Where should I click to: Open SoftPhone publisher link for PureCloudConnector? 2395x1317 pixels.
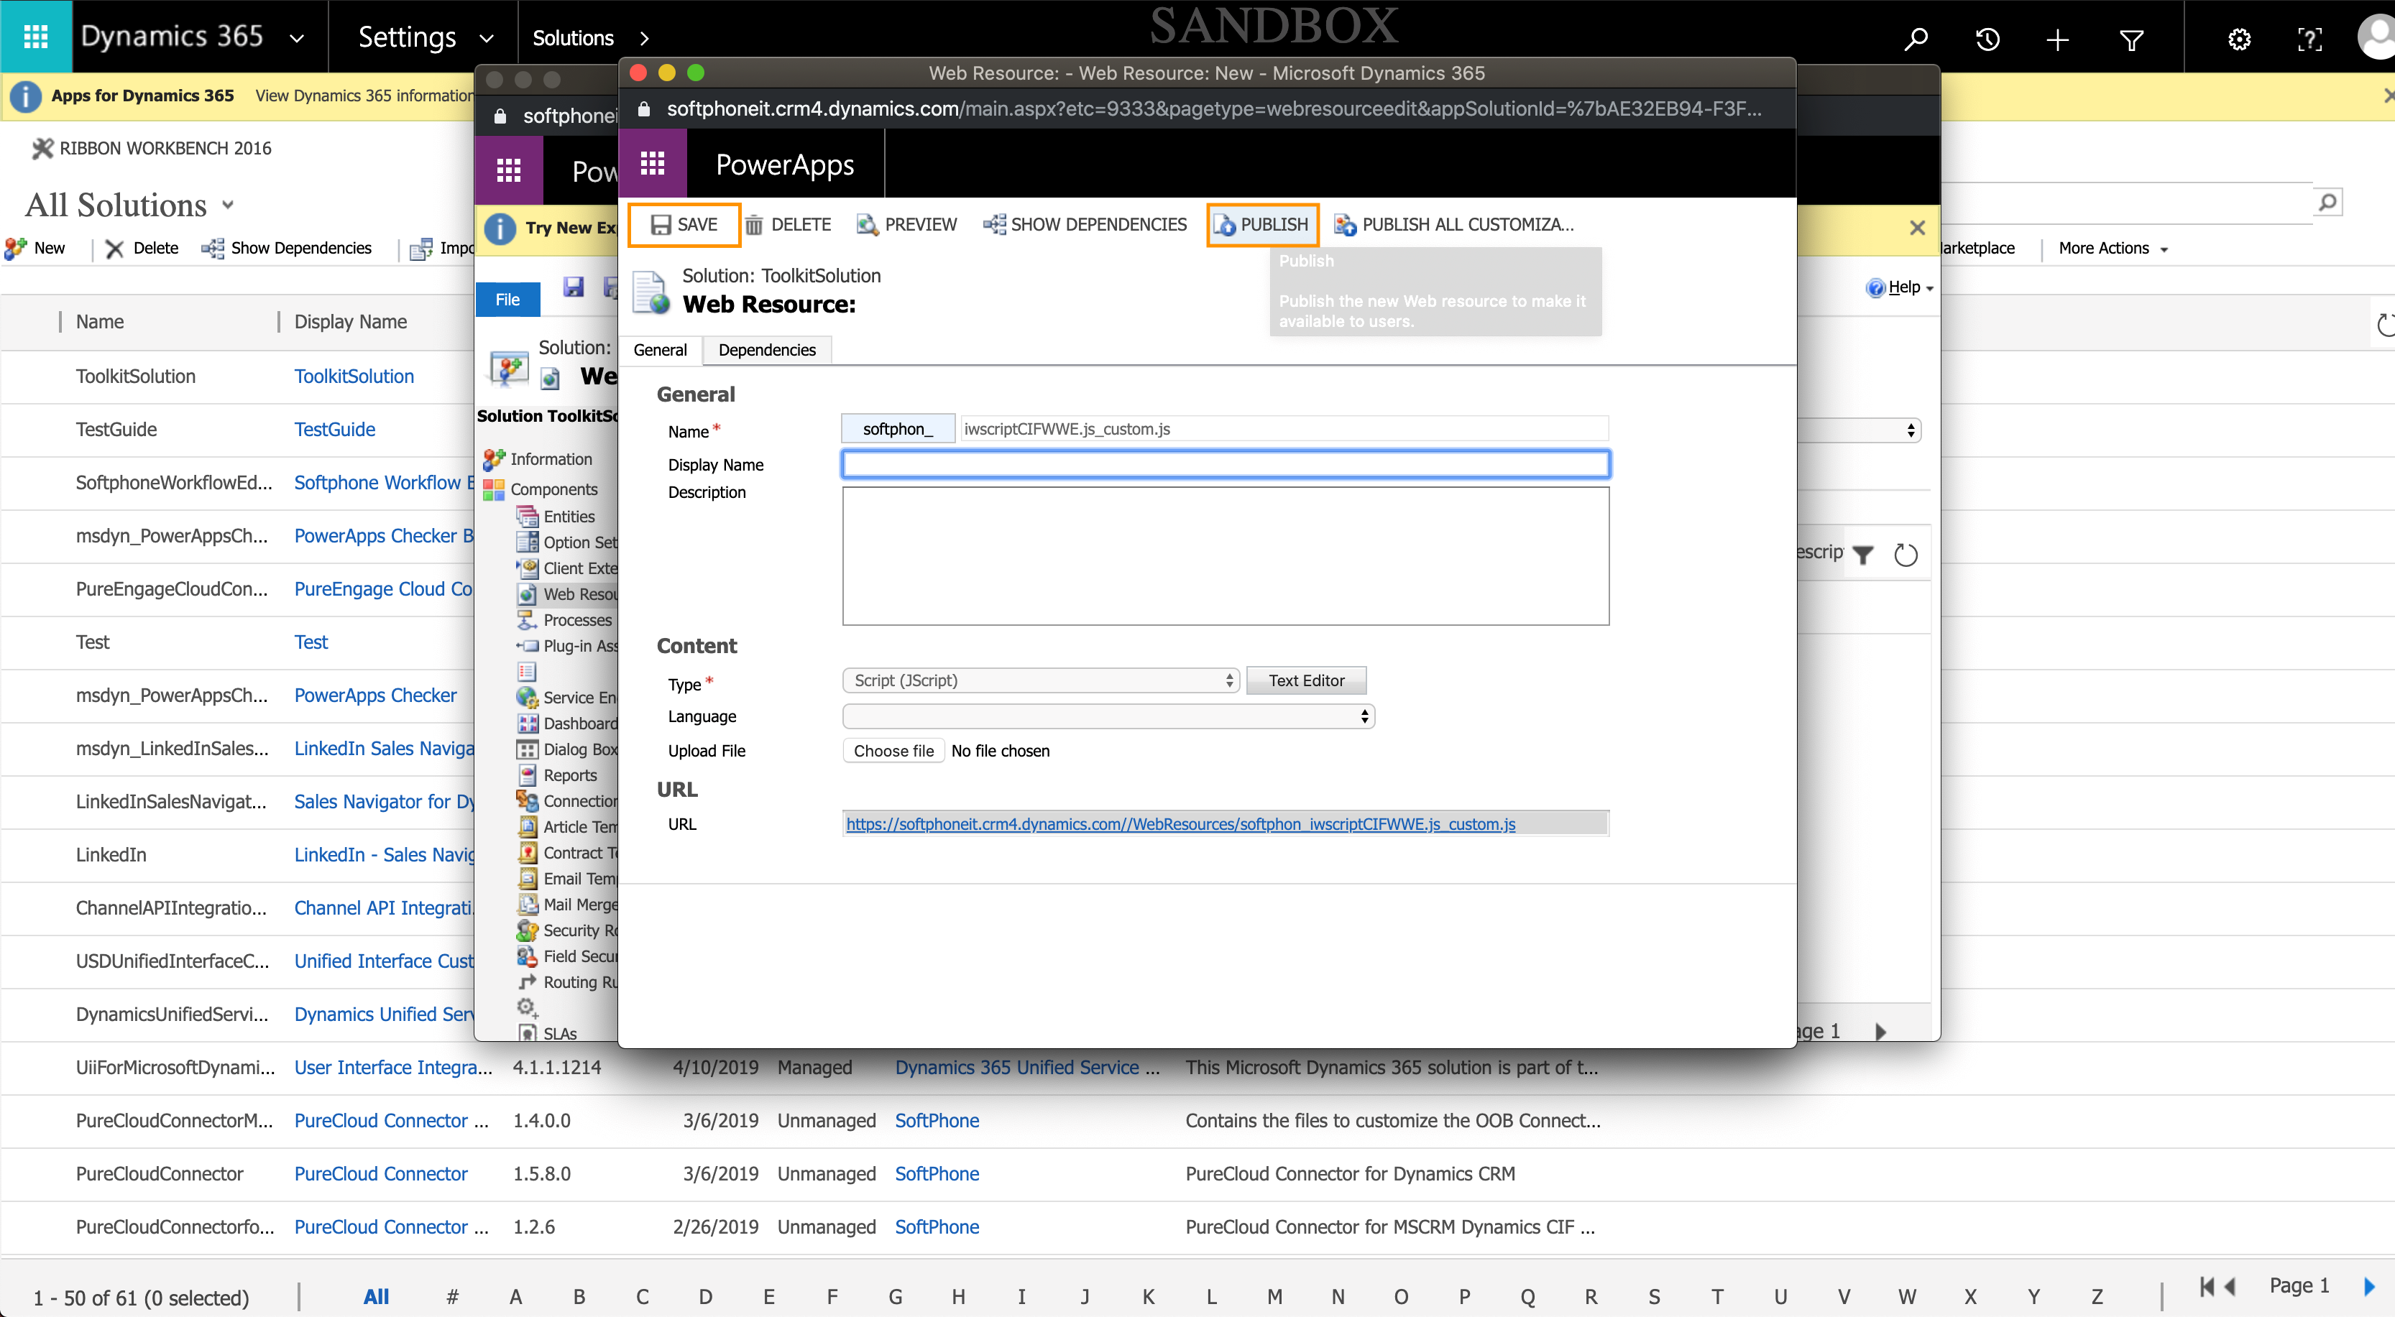pos(937,1174)
